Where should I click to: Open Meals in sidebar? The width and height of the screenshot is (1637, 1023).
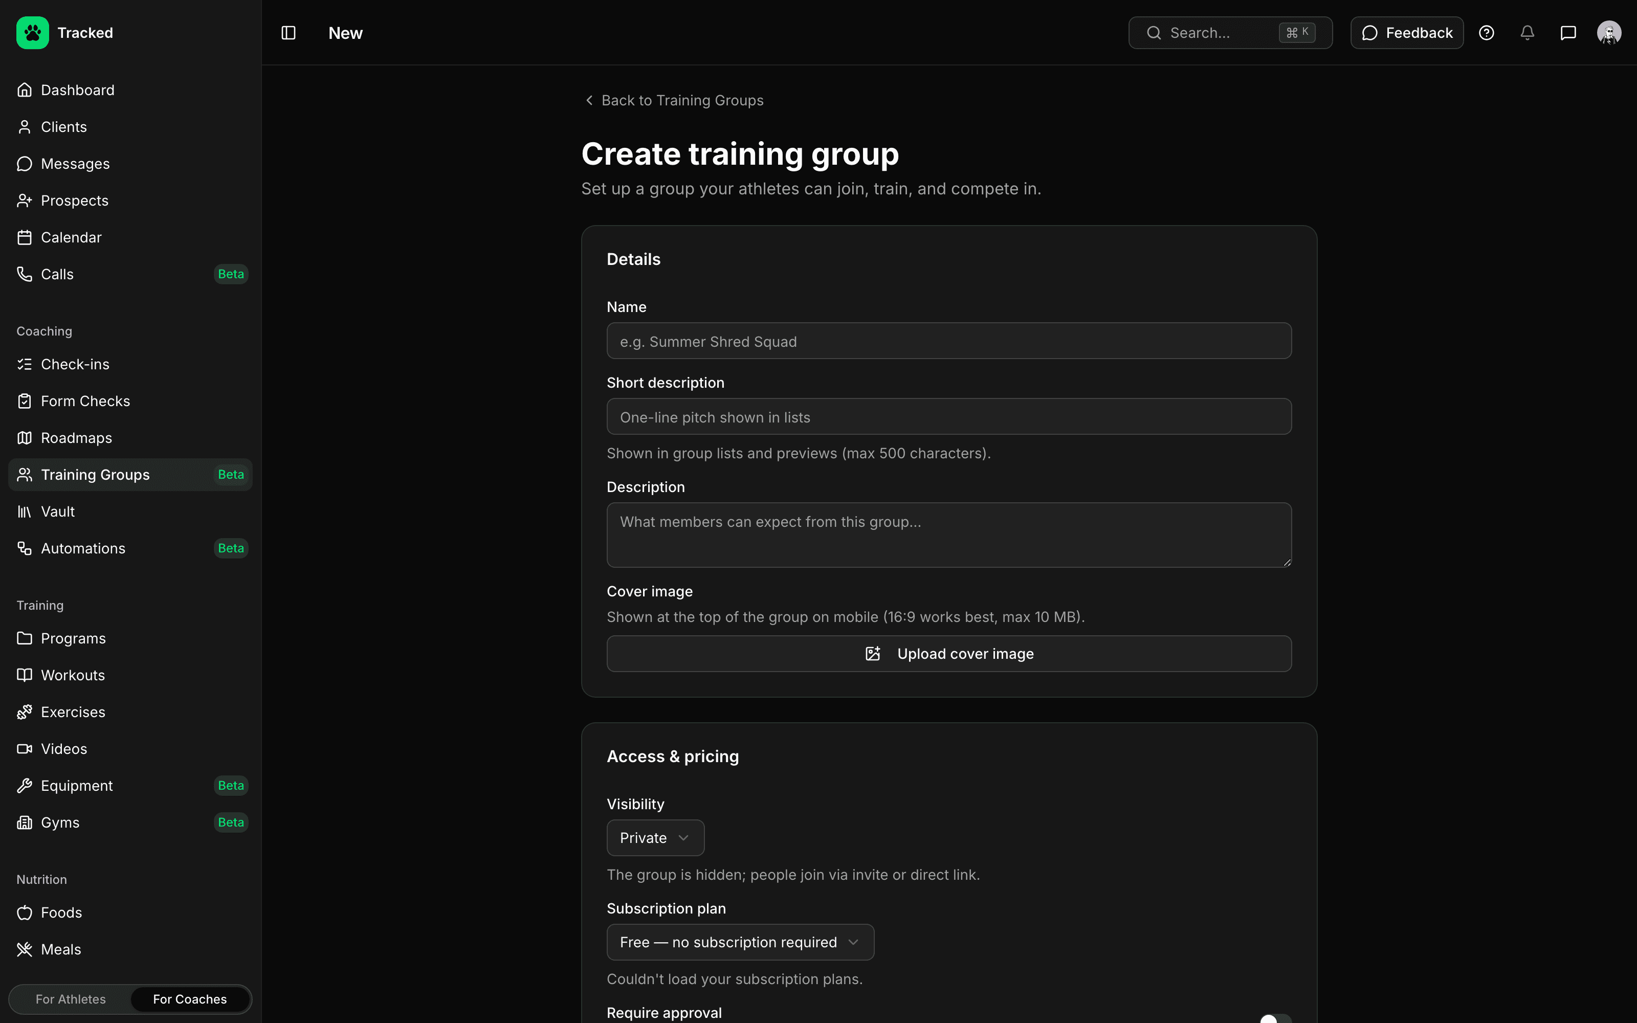click(x=130, y=949)
